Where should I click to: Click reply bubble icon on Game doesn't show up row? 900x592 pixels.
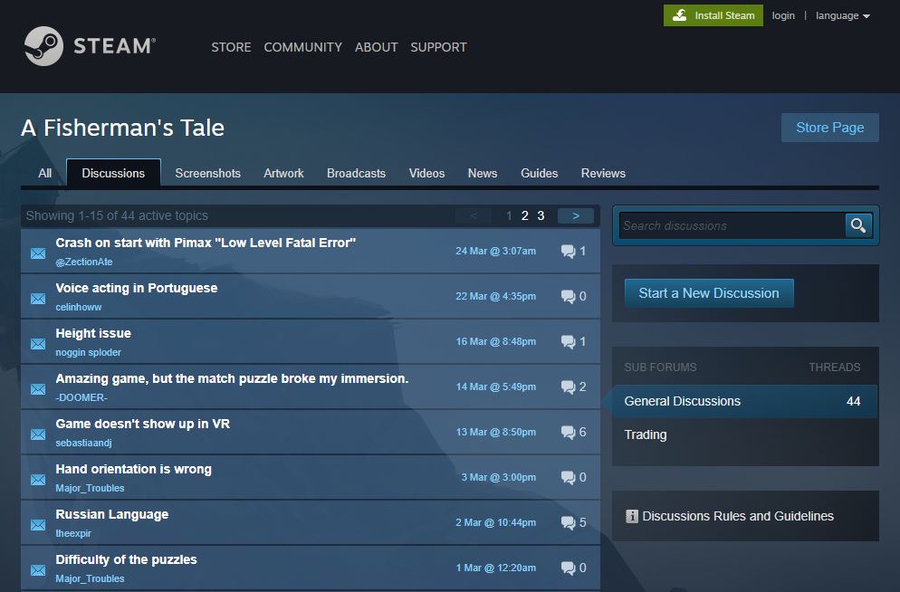pos(569,433)
